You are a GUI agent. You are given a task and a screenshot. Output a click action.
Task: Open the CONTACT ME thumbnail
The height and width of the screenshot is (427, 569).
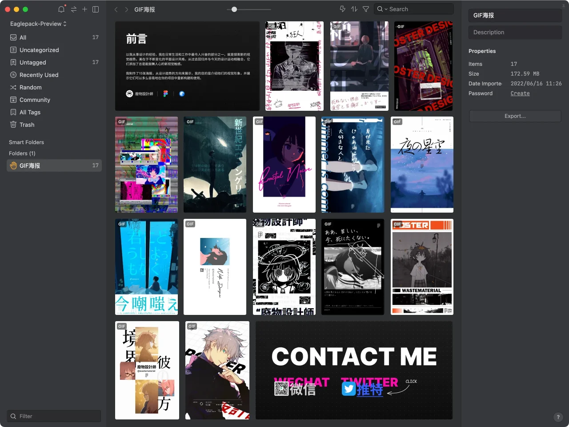coord(354,370)
